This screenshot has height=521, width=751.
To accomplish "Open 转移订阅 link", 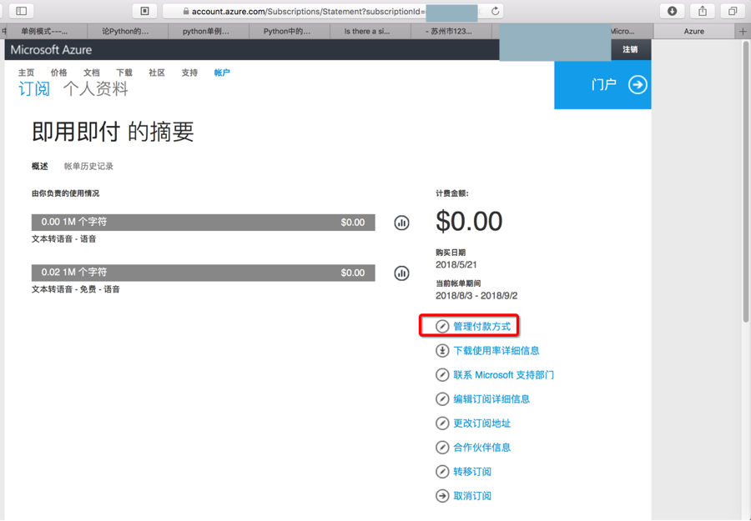I will (x=472, y=472).
